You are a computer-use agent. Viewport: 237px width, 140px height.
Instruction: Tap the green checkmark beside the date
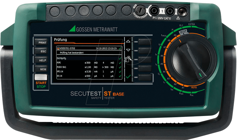[x=120, y=48]
